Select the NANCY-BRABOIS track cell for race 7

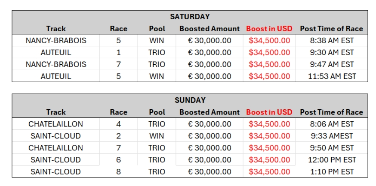click(56, 65)
